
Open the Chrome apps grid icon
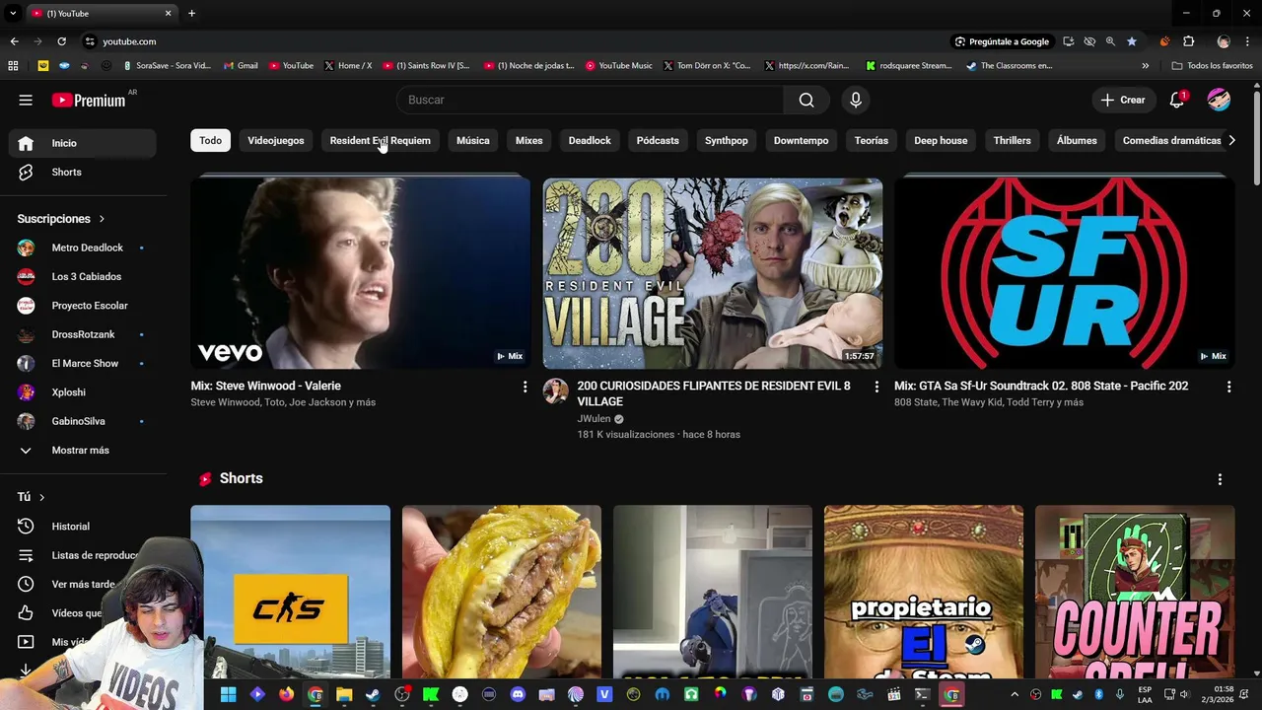[x=13, y=66]
